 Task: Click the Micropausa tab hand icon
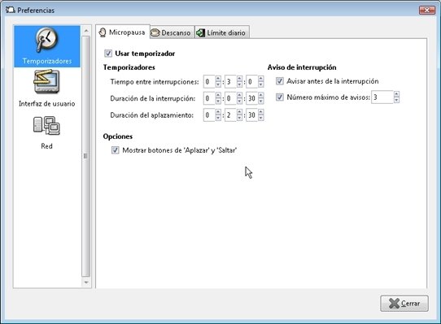pos(103,32)
